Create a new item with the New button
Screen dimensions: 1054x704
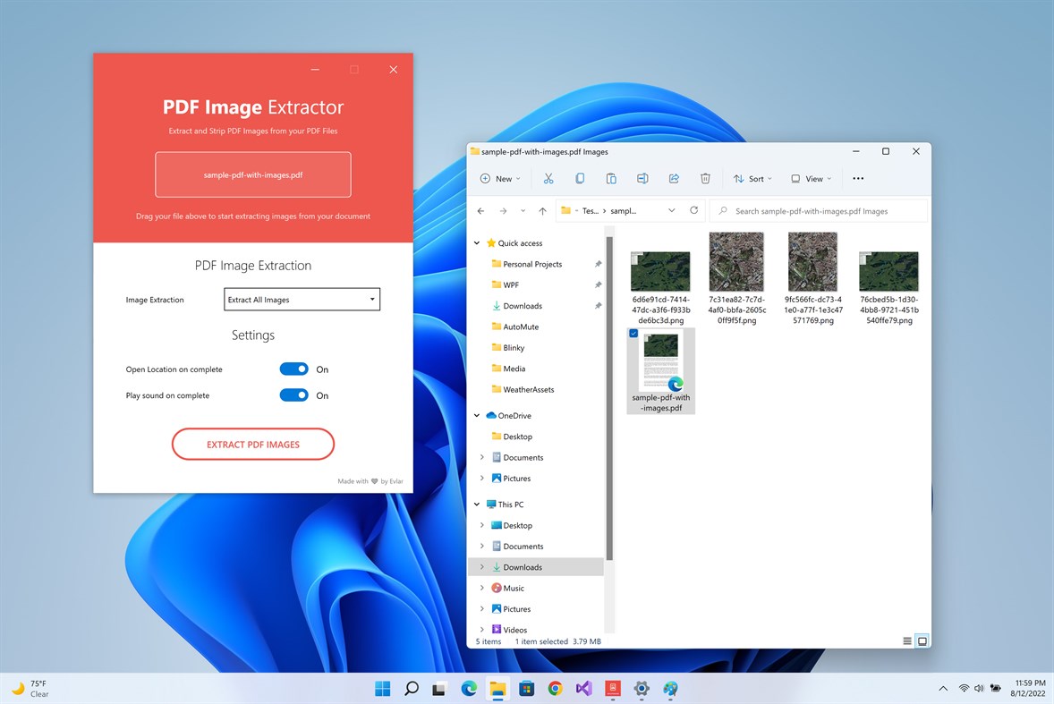tap(499, 178)
